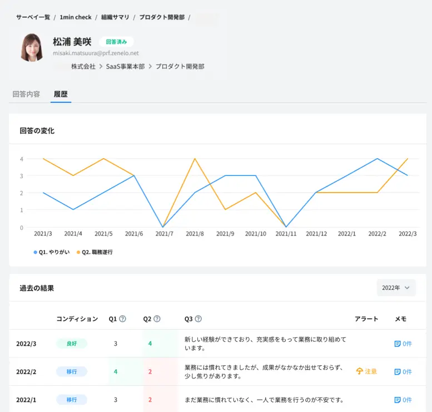This screenshot has width=432, height=412.
Task: Select the 履歴 tab
Action: (x=61, y=94)
